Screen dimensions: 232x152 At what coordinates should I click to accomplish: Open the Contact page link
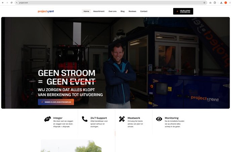(x=144, y=11)
